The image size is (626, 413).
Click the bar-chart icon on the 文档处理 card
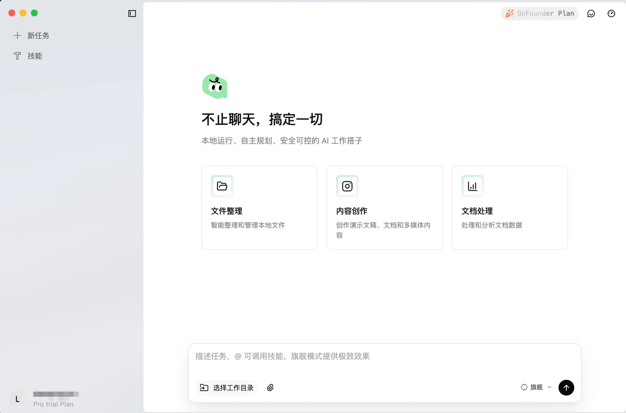[x=473, y=186]
